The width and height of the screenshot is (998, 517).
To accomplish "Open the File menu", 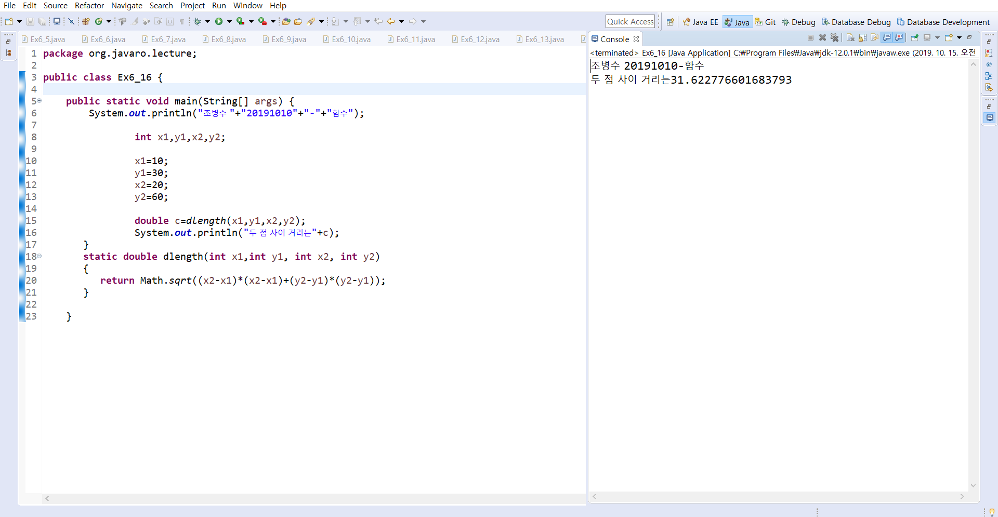I will (9, 5).
